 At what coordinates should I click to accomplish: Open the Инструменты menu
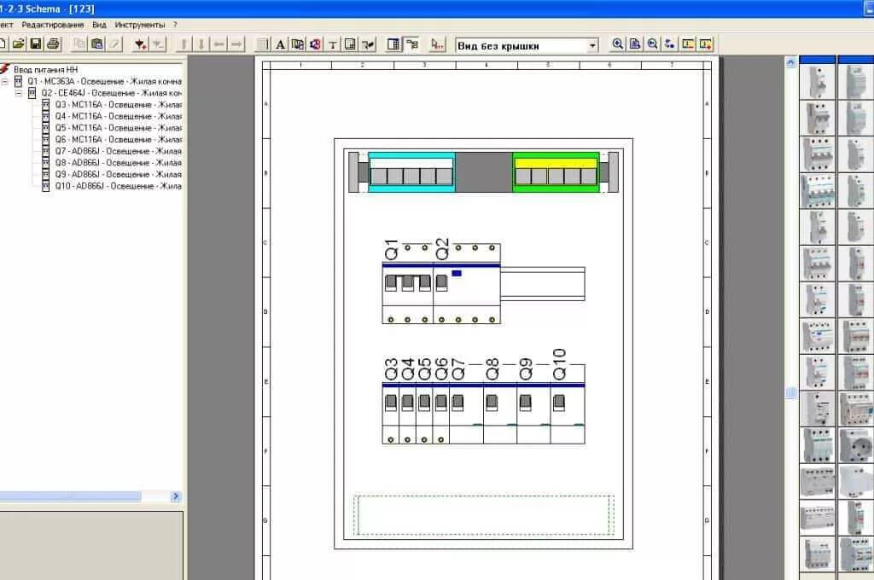(x=140, y=25)
